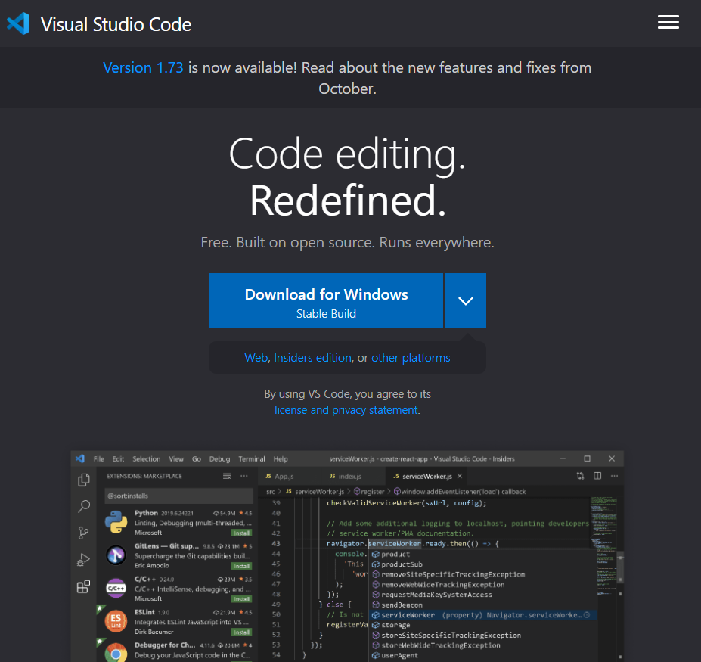Select the Extensions icon in activity bar
701x662 pixels.
coord(84,587)
